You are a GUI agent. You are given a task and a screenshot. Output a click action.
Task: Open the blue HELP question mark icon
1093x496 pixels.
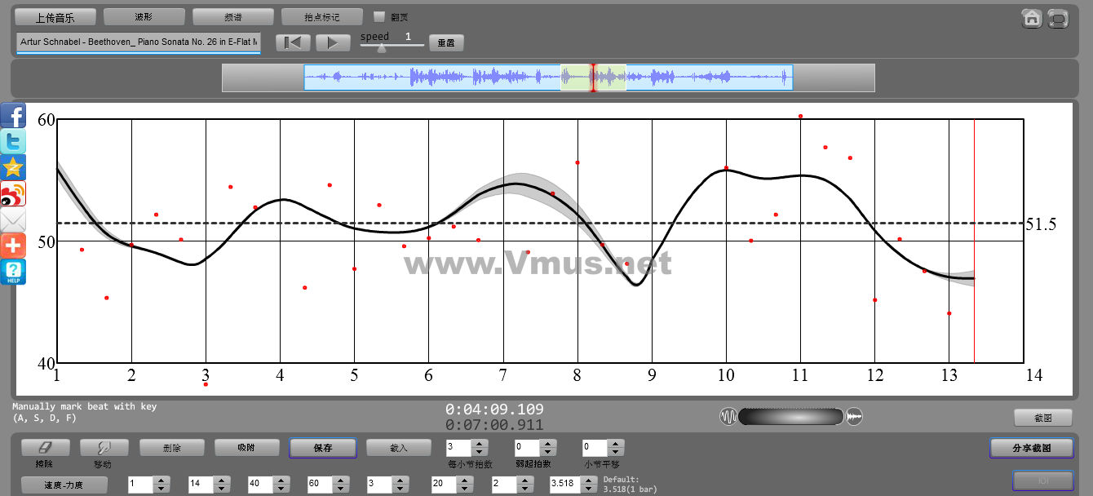13,272
